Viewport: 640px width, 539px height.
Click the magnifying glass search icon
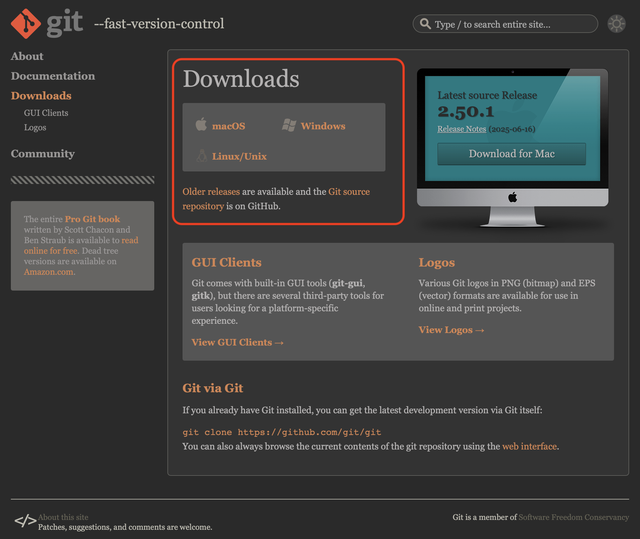pyautogui.click(x=425, y=24)
